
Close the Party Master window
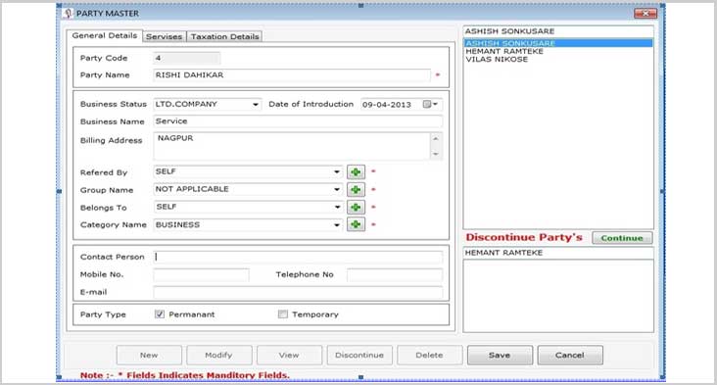645,14
